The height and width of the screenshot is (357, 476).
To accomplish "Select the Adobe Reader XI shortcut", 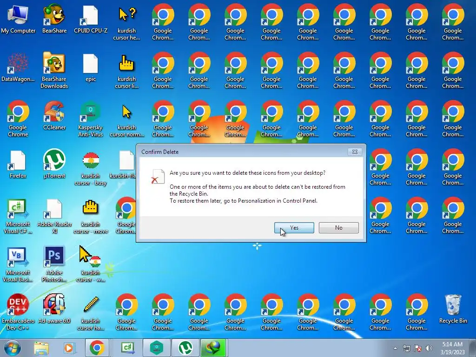I will pyautogui.click(x=54, y=217).
